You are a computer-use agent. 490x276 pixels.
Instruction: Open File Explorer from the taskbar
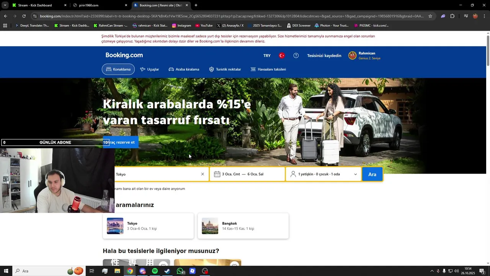tap(117, 271)
